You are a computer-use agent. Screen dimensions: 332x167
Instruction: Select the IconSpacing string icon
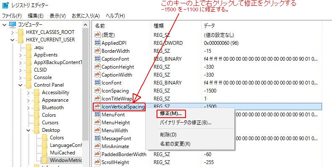point(97,90)
